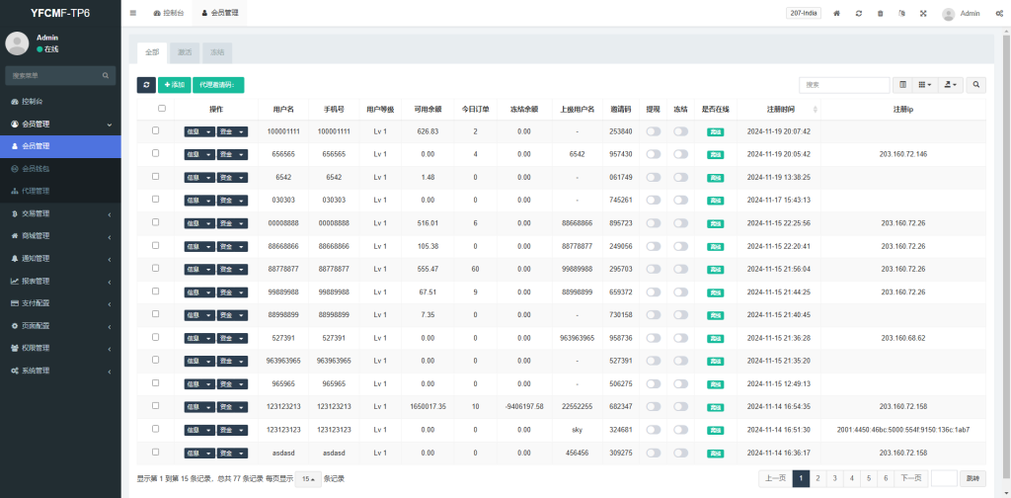Click the trash clear-cache icon
The image size is (1011, 498).
coord(880,14)
